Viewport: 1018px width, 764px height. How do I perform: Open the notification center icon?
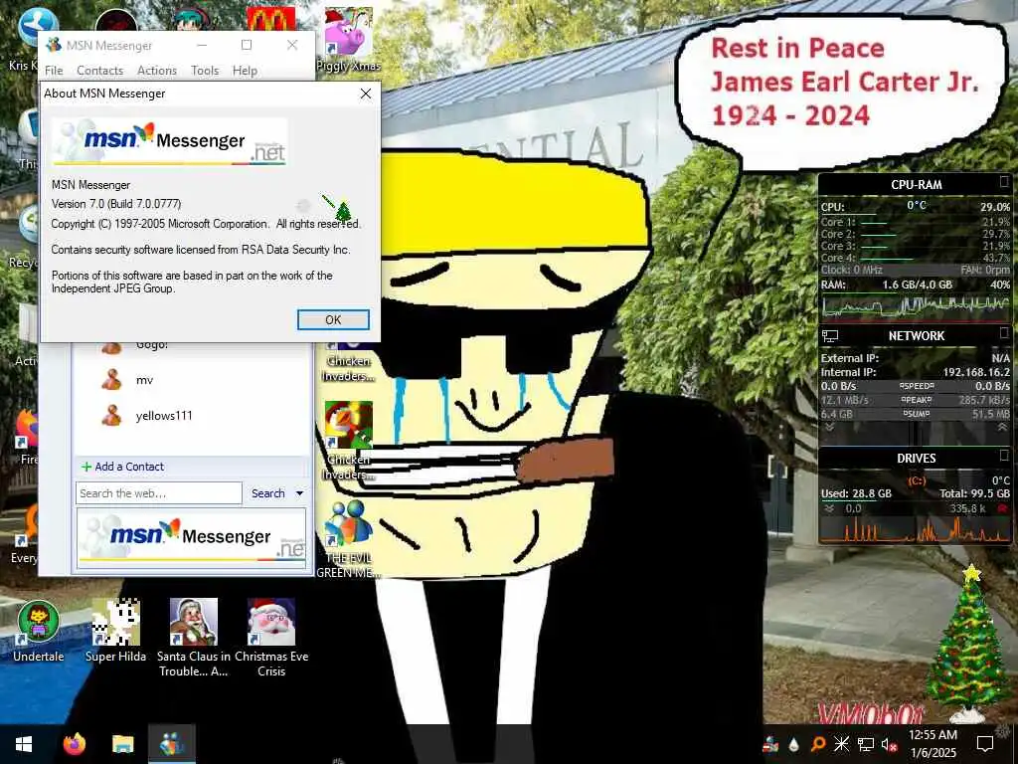pos(985,744)
